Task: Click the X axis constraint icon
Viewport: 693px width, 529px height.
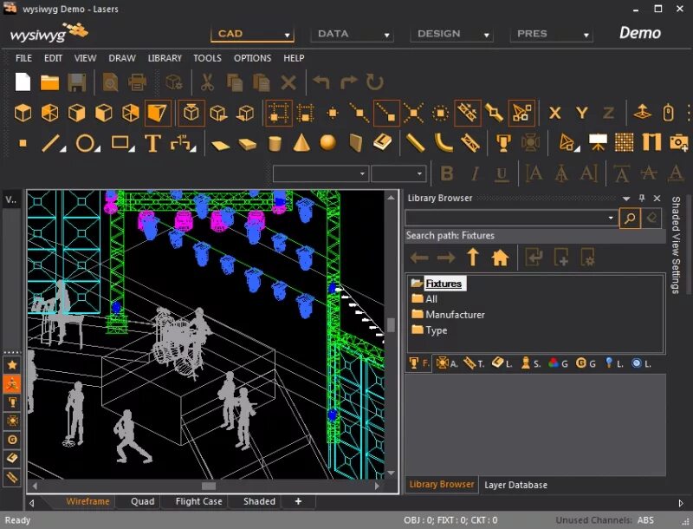Action: pyautogui.click(x=554, y=114)
